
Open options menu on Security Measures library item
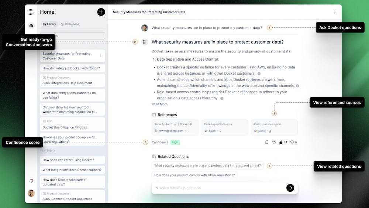pos(101,56)
